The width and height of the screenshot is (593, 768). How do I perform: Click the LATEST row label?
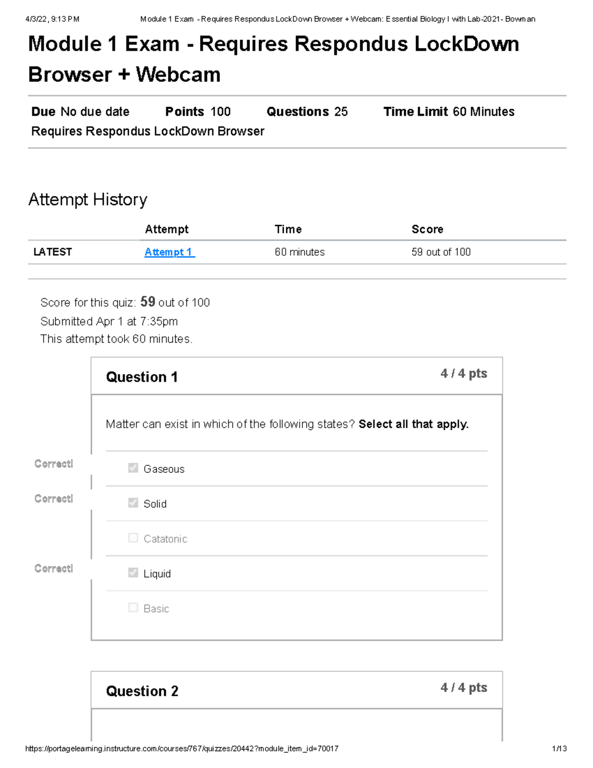52,252
